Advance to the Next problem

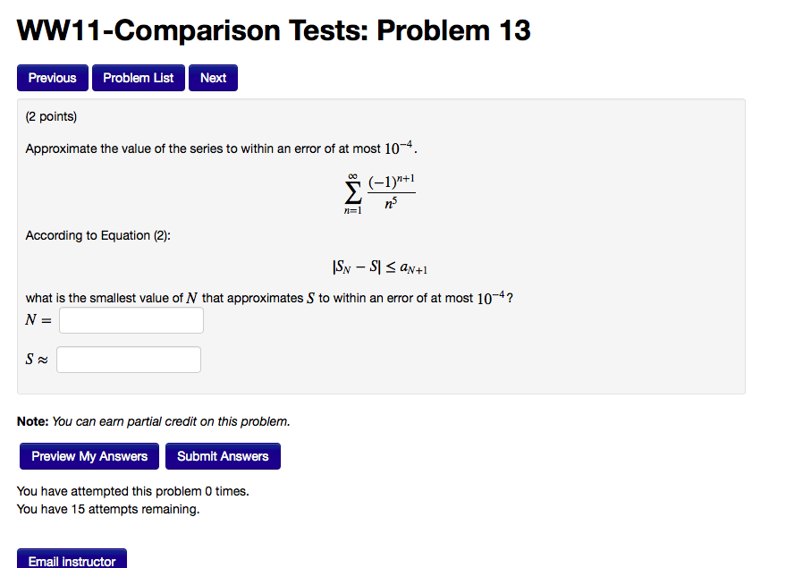[213, 78]
